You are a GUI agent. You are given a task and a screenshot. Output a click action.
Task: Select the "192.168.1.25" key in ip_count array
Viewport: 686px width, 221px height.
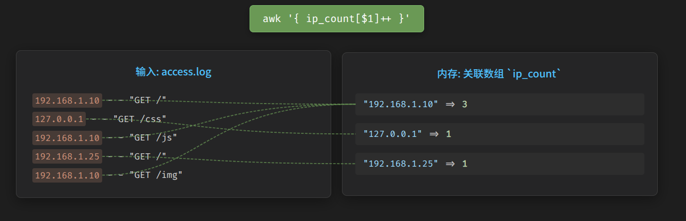[401, 164]
